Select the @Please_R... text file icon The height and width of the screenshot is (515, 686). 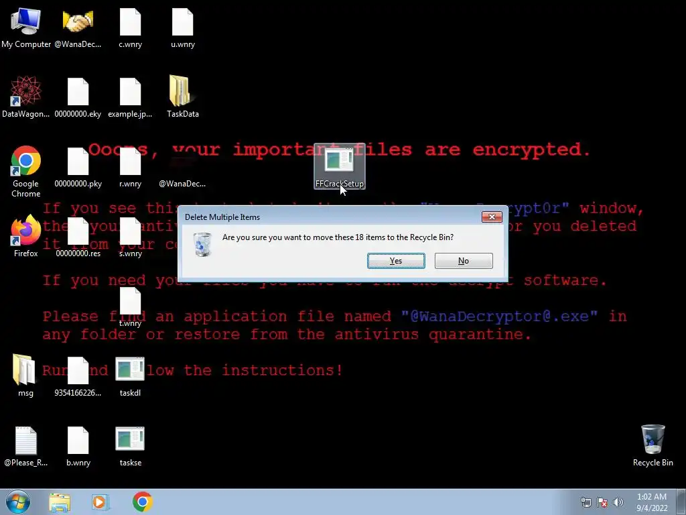tap(26, 446)
